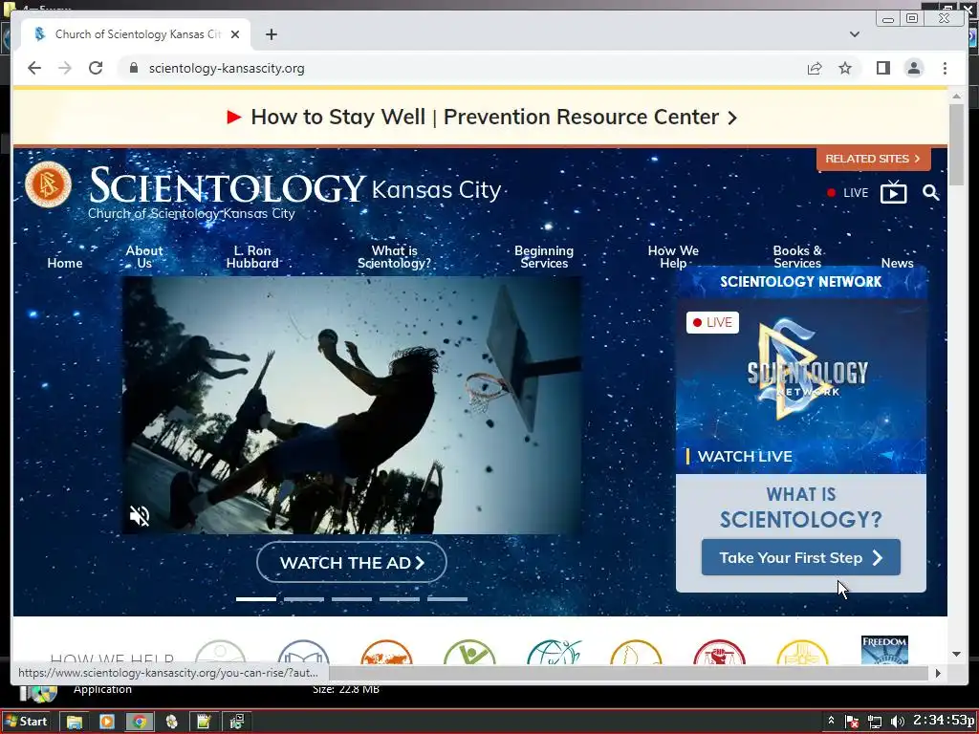The image size is (979, 734).
Task: Click the green checkmark figure circle icon
Action: pos(470,652)
